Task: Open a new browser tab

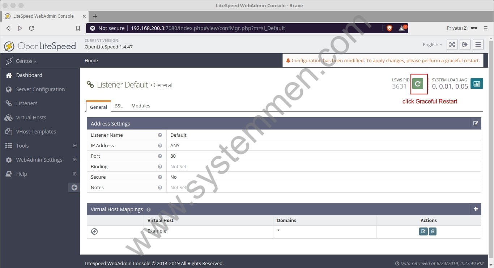Action: [x=95, y=16]
